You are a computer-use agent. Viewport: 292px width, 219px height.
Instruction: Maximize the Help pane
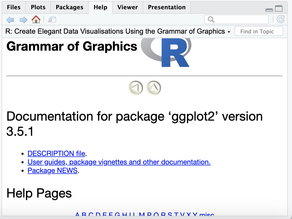[x=279, y=9]
